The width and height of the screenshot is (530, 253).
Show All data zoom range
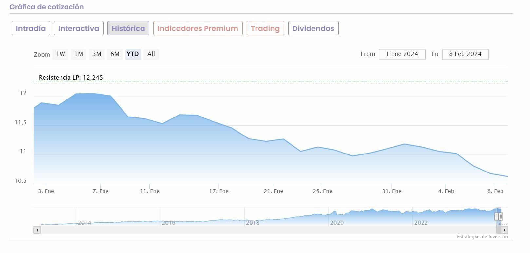coord(151,54)
